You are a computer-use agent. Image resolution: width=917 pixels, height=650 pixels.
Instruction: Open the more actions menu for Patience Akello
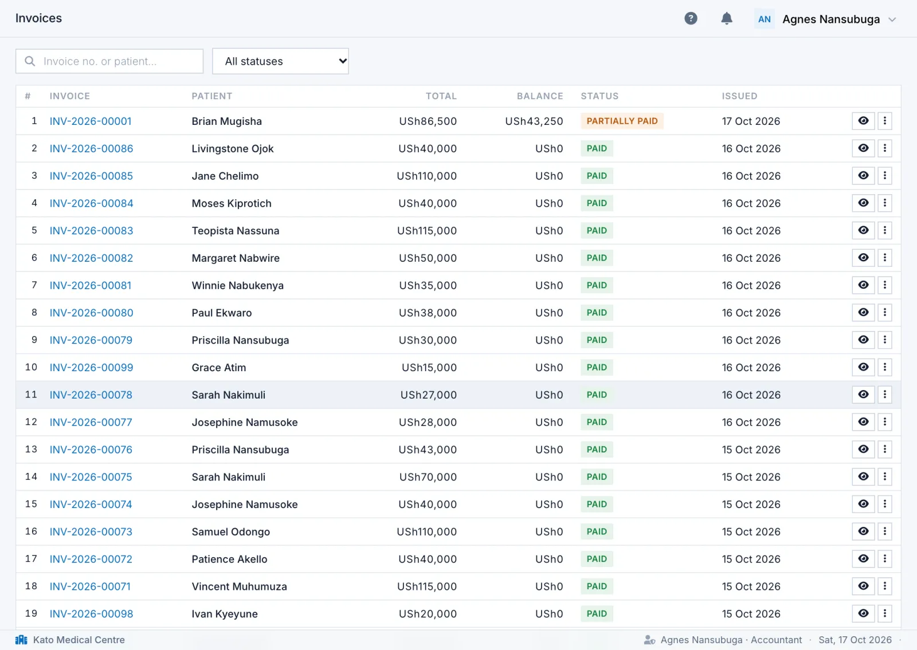coord(885,559)
